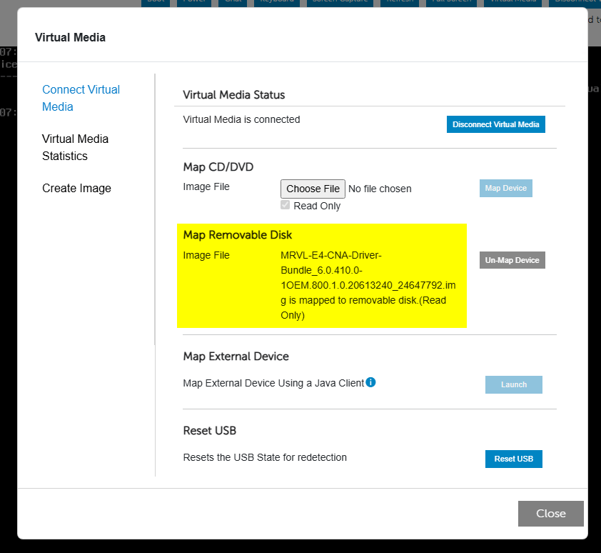This screenshot has width=601, height=553.
Task: Toggle the Read Only checkbox
Action: point(286,206)
